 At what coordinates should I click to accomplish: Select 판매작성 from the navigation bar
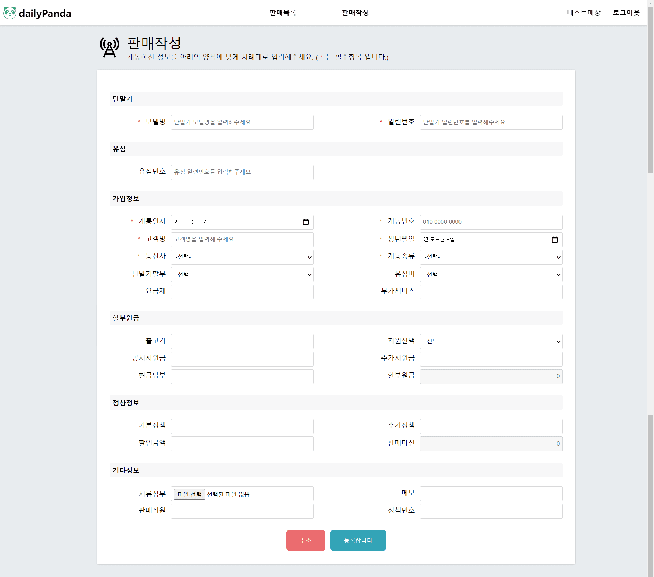point(355,13)
